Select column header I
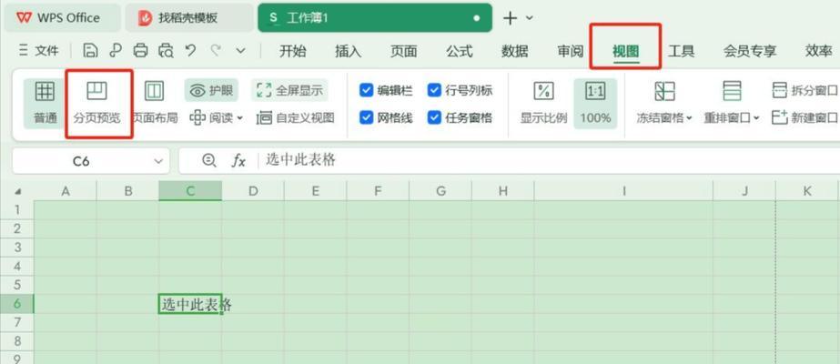The image size is (840, 364). point(623,191)
